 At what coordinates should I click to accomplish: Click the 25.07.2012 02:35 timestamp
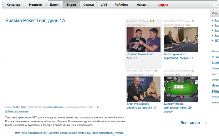click(172, 71)
